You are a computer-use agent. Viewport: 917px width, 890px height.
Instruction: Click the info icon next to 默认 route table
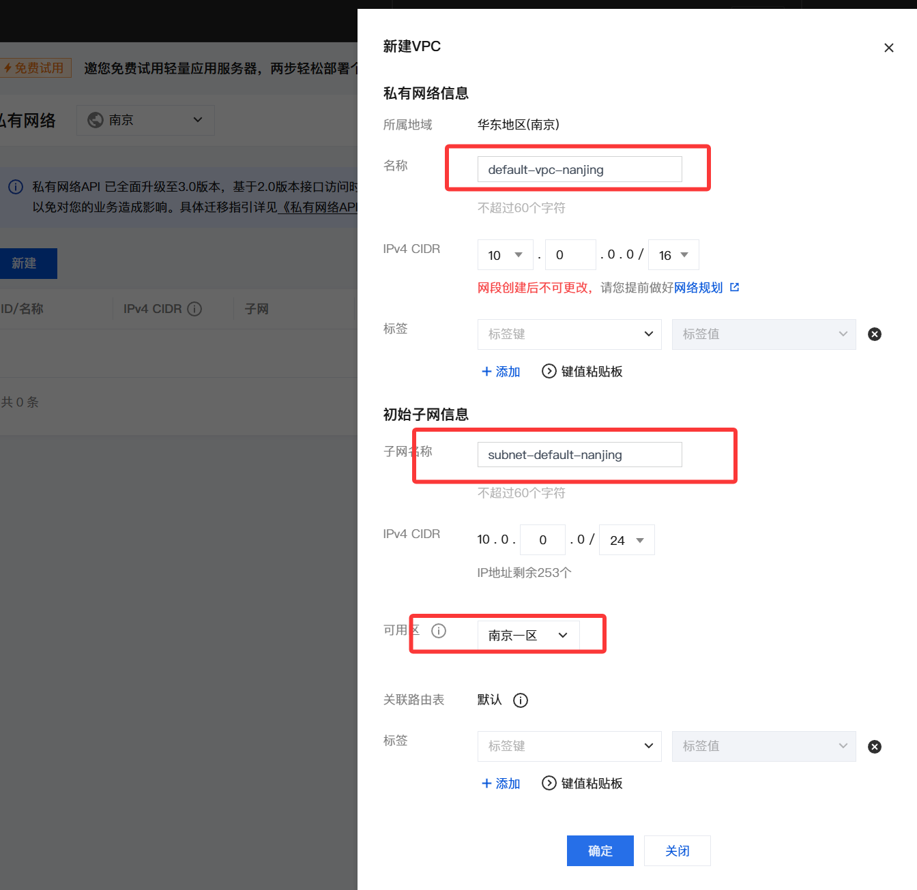click(x=521, y=700)
